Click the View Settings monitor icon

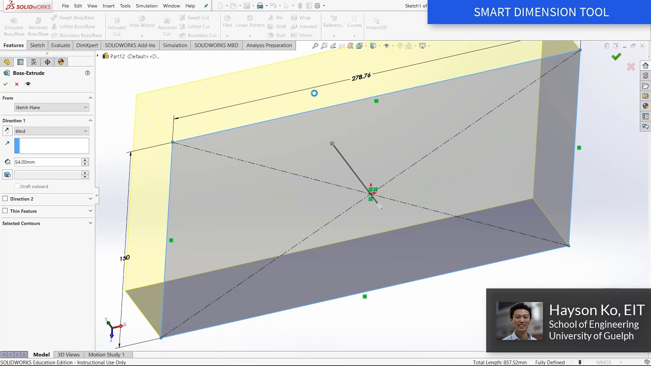point(422,46)
